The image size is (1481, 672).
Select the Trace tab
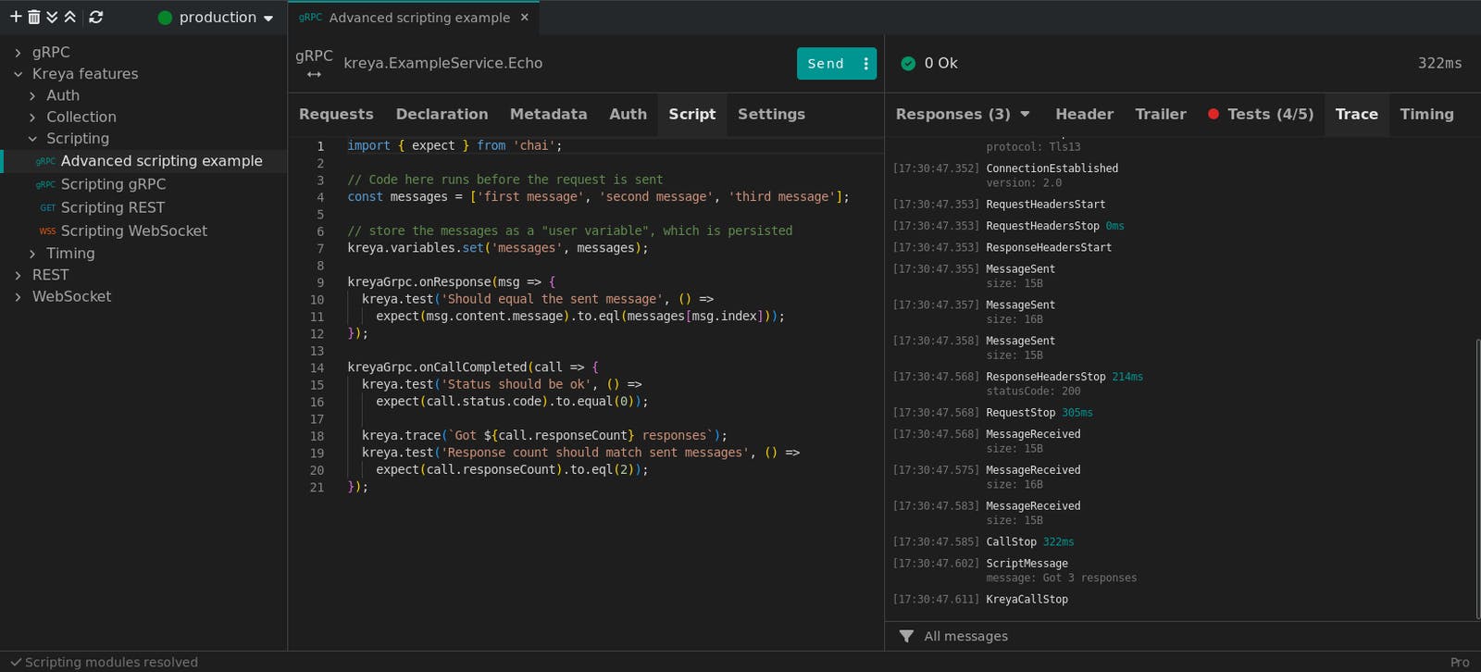[x=1356, y=114]
